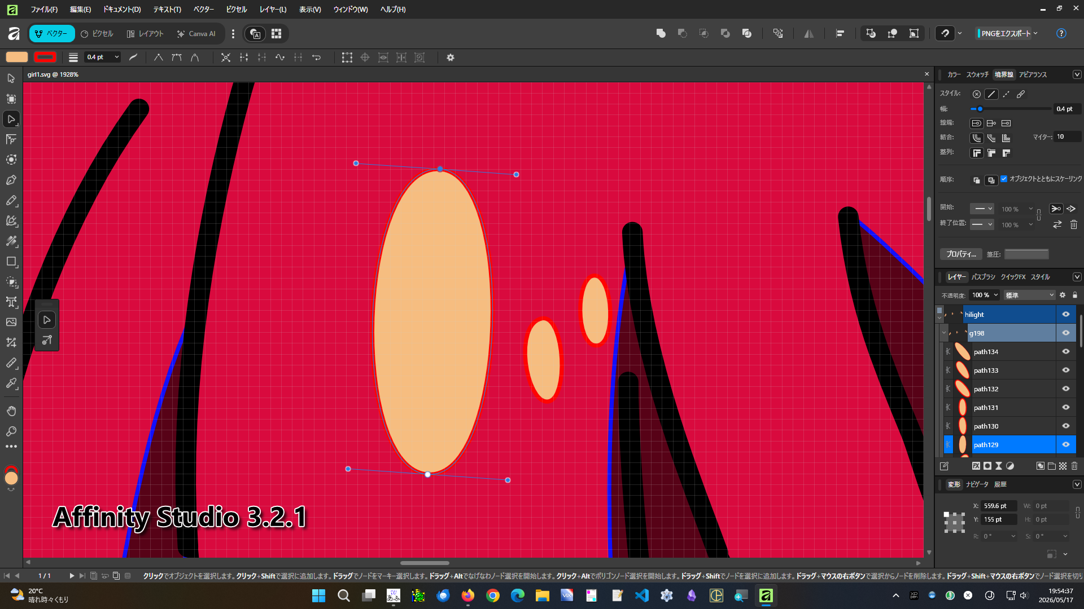Select the Color Picker eyedropper tool
1084x609 pixels.
tap(11, 383)
